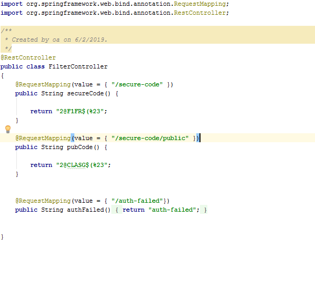Click the pubCode method name
Image resolution: width=315 pixels, height=286 pixels.
click(x=80, y=147)
